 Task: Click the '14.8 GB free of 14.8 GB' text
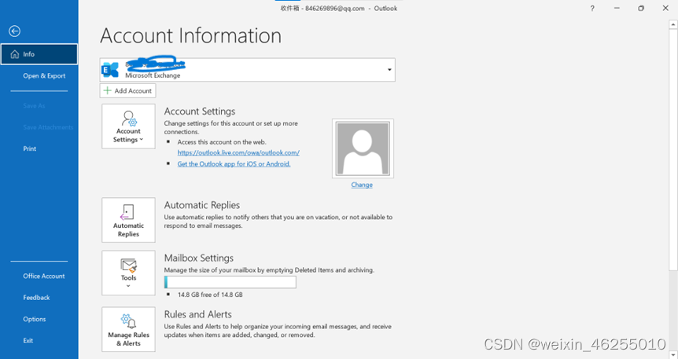click(x=210, y=295)
